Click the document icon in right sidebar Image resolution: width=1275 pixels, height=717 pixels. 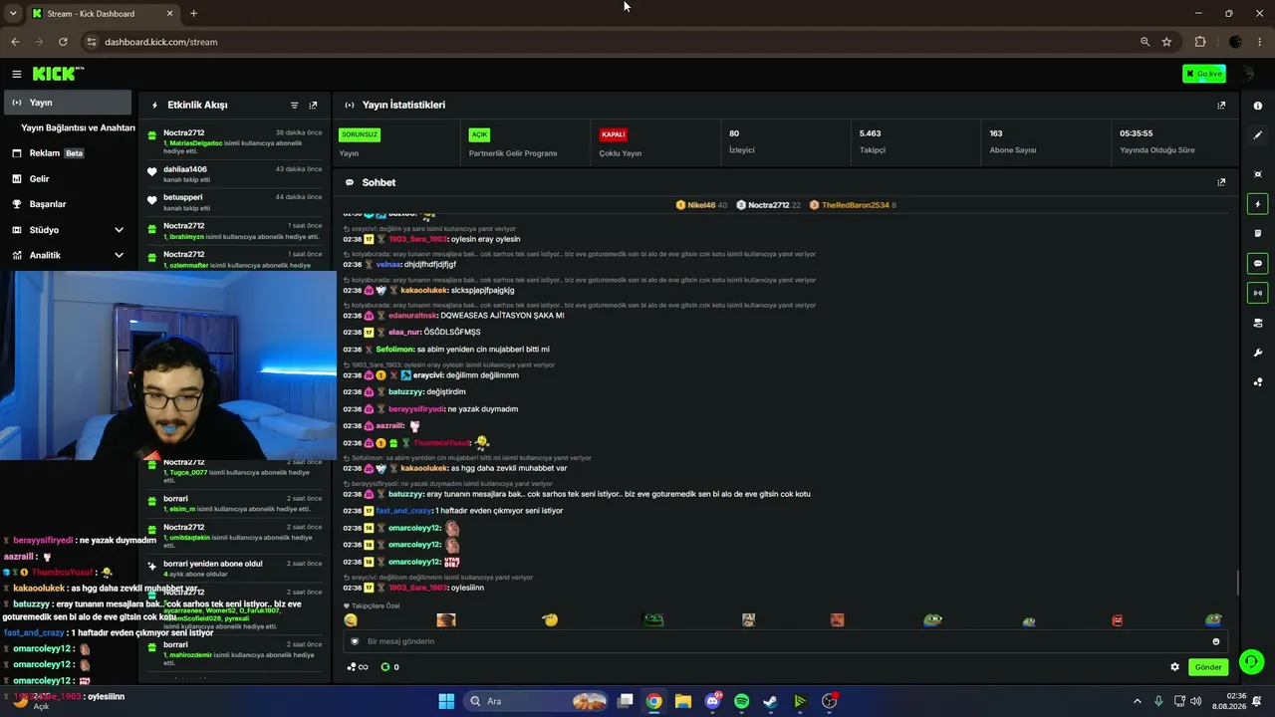(x=1258, y=234)
